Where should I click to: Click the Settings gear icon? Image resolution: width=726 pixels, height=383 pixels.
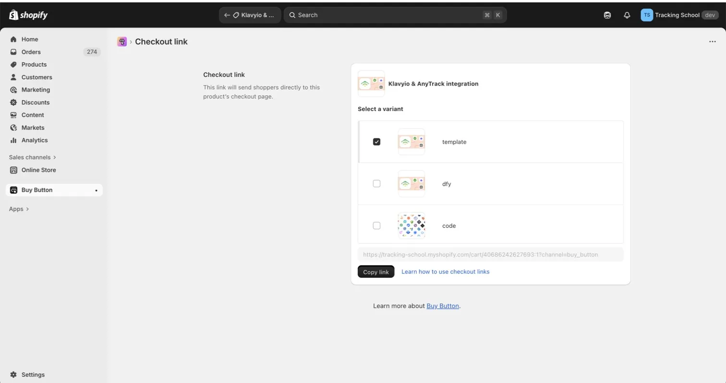13,375
